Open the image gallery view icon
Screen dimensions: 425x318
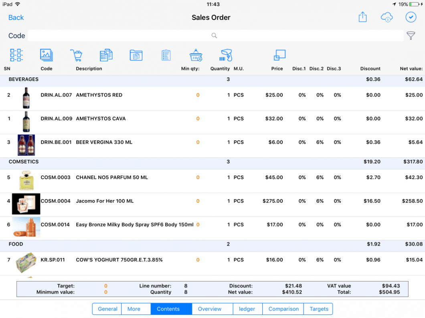point(47,55)
